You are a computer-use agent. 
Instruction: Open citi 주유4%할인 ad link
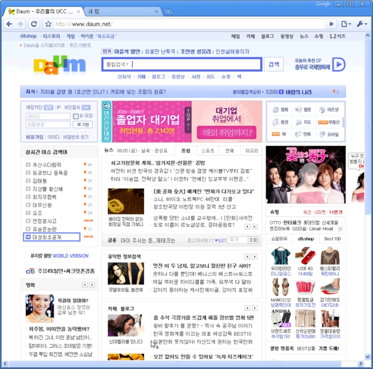[x=60, y=271]
